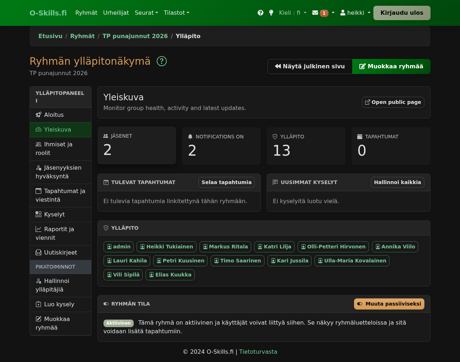This screenshot has height=362, width=460.
Task: Expand the Tilastot dropdown
Action: coord(176,13)
